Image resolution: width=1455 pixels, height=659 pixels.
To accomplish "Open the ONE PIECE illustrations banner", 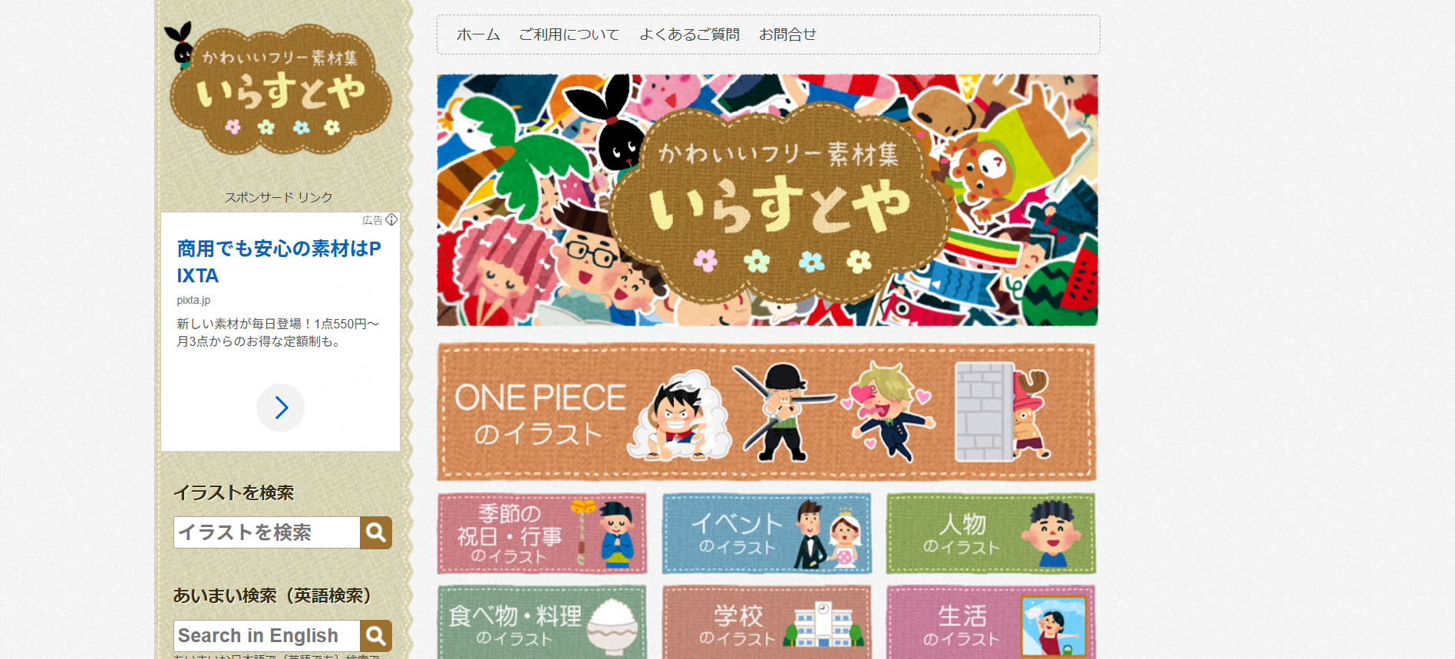I will coord(767,412).
